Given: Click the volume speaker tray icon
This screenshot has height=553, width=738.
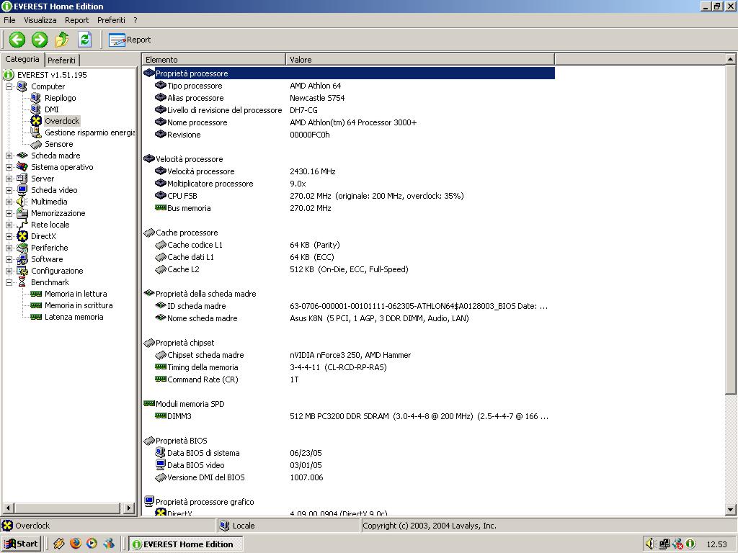Looking at the screenshot, I should pyautogui.click(x=649, y=544).
